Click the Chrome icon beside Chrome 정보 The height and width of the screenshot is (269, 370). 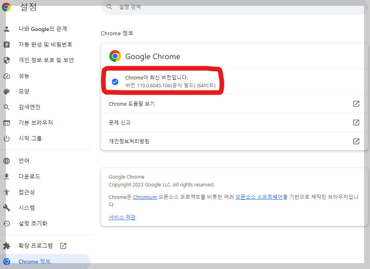tap(7, 262)
